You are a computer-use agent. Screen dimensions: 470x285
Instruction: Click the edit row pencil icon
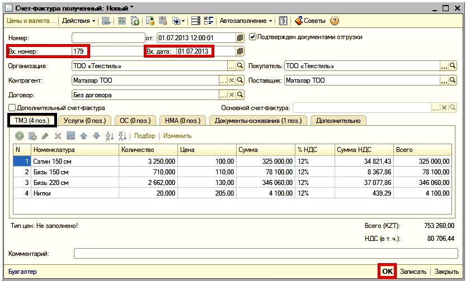click(45, 136)
